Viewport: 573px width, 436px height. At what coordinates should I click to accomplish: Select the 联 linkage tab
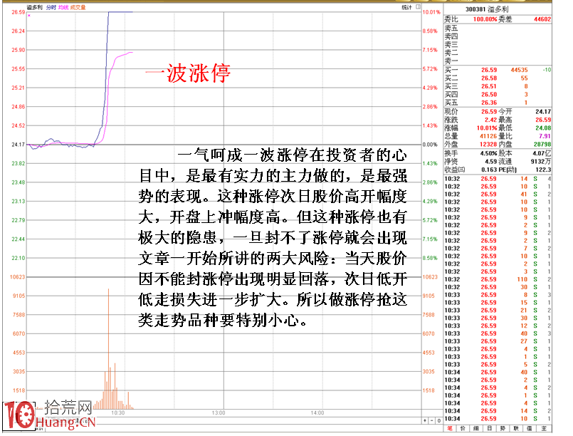[516, 428]
